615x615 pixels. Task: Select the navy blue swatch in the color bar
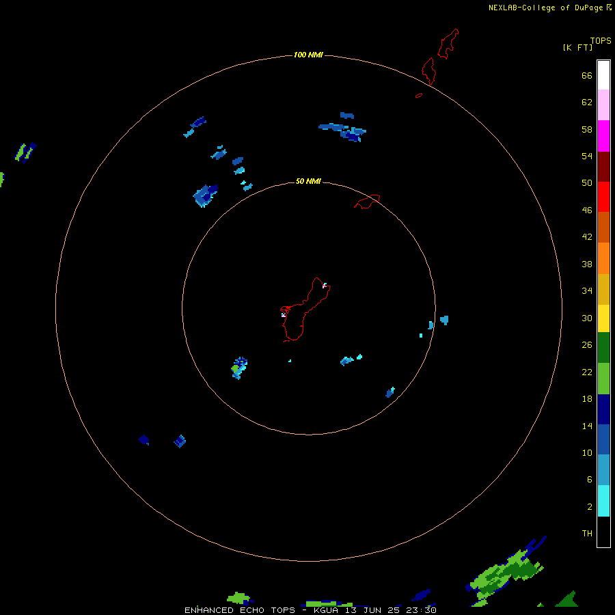(x=603, y=409)
